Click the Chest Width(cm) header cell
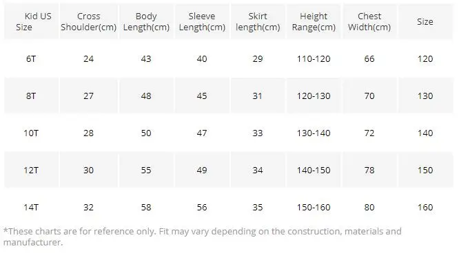The image size is (459, 253). pos(369,21)
